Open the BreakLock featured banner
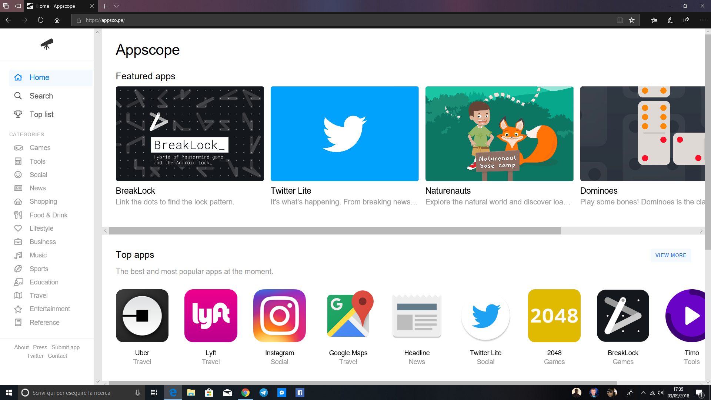This screenshot has width=711, height=400. (190, 134)
